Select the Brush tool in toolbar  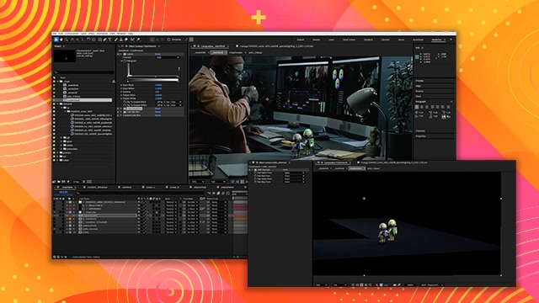coord(116,40)
